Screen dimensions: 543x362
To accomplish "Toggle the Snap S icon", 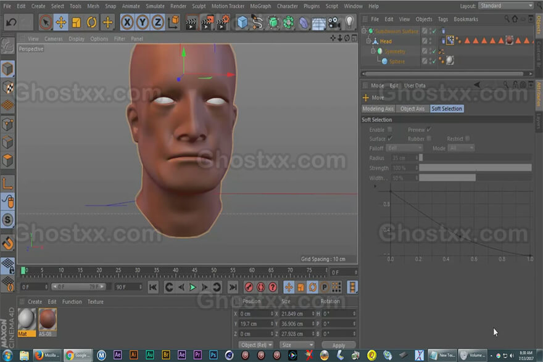I will [7, 220].
